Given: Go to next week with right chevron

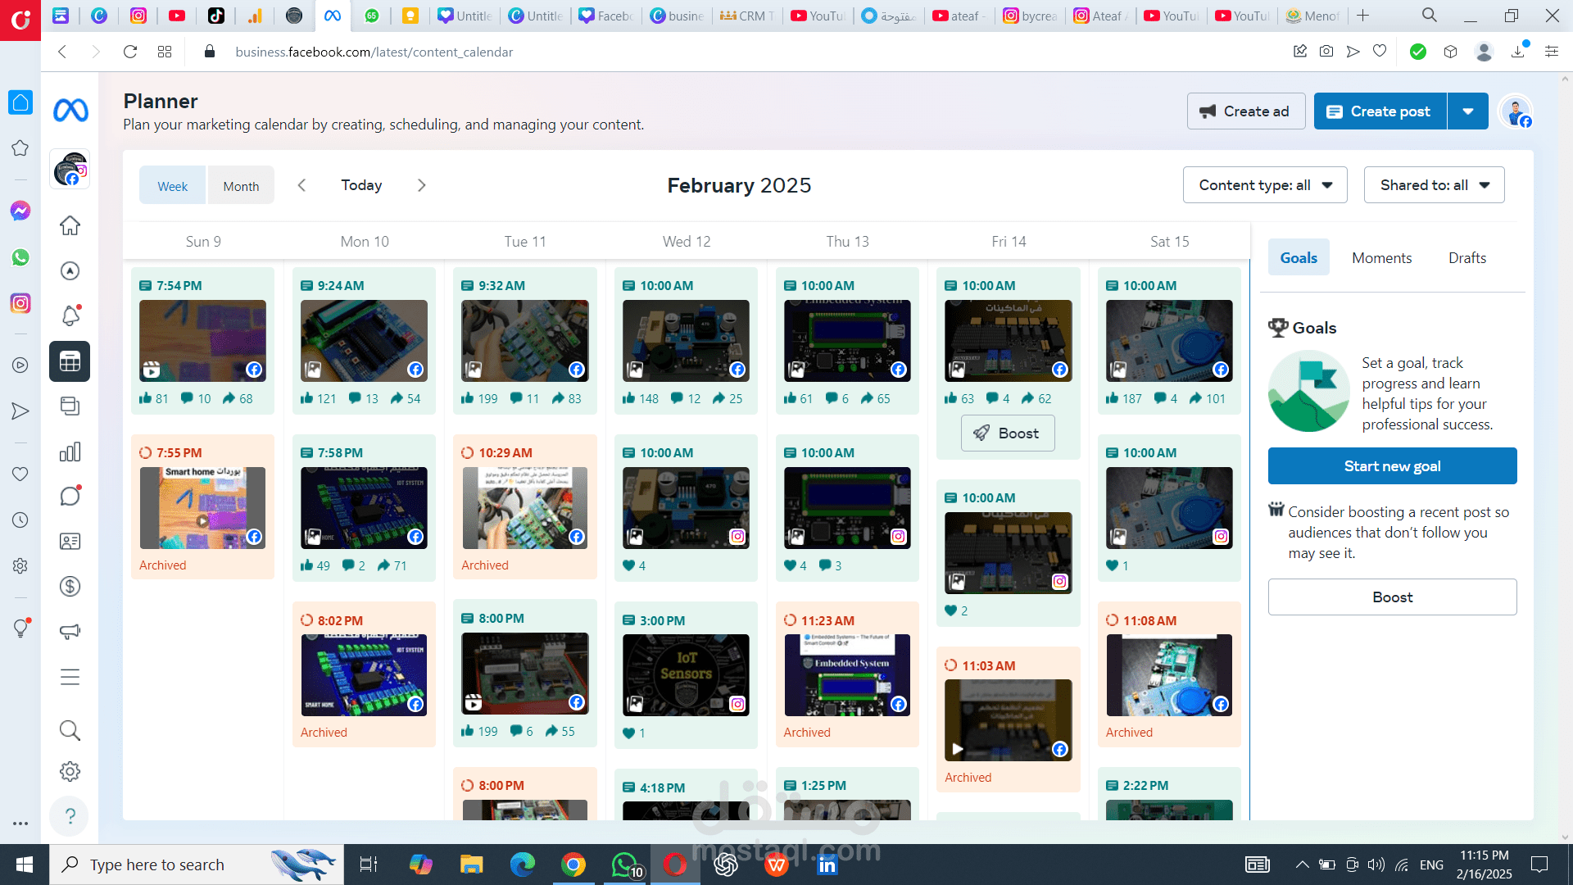Looking at the screenshot, I should point(421,185).
